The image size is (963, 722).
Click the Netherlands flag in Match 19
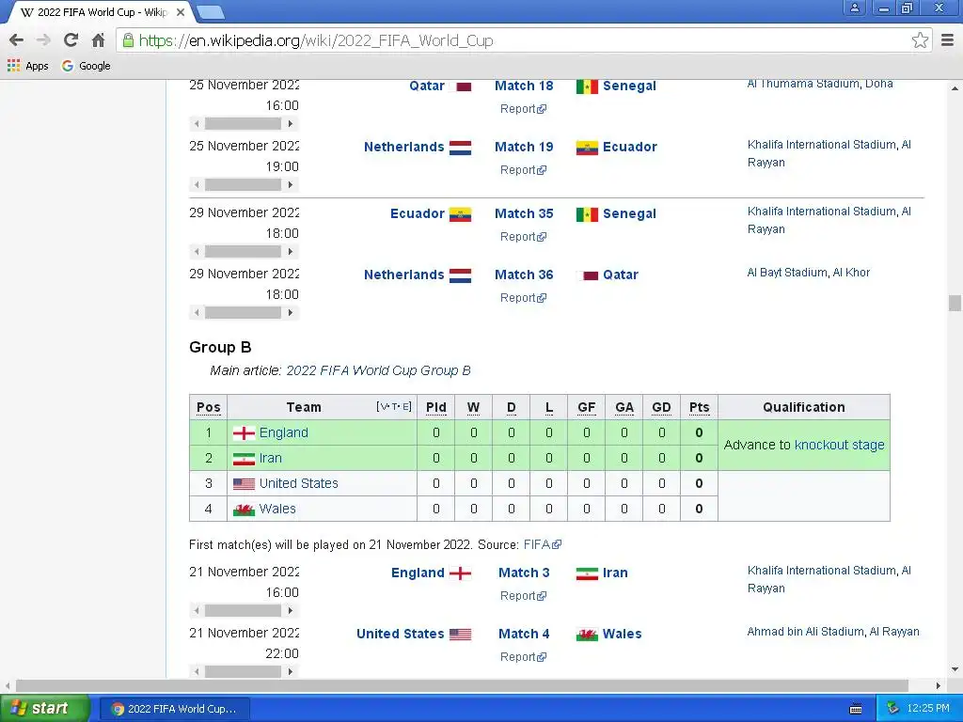coord(460,148)
